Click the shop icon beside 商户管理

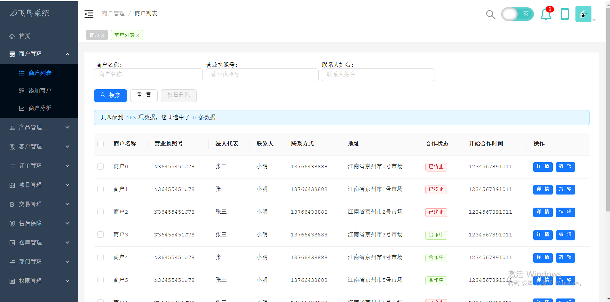(x=12, y=54)
